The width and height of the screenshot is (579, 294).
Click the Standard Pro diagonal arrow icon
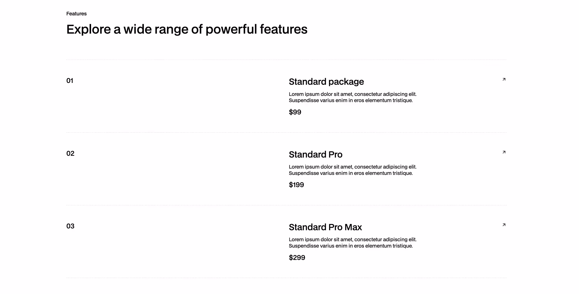[x=504, y=152]
